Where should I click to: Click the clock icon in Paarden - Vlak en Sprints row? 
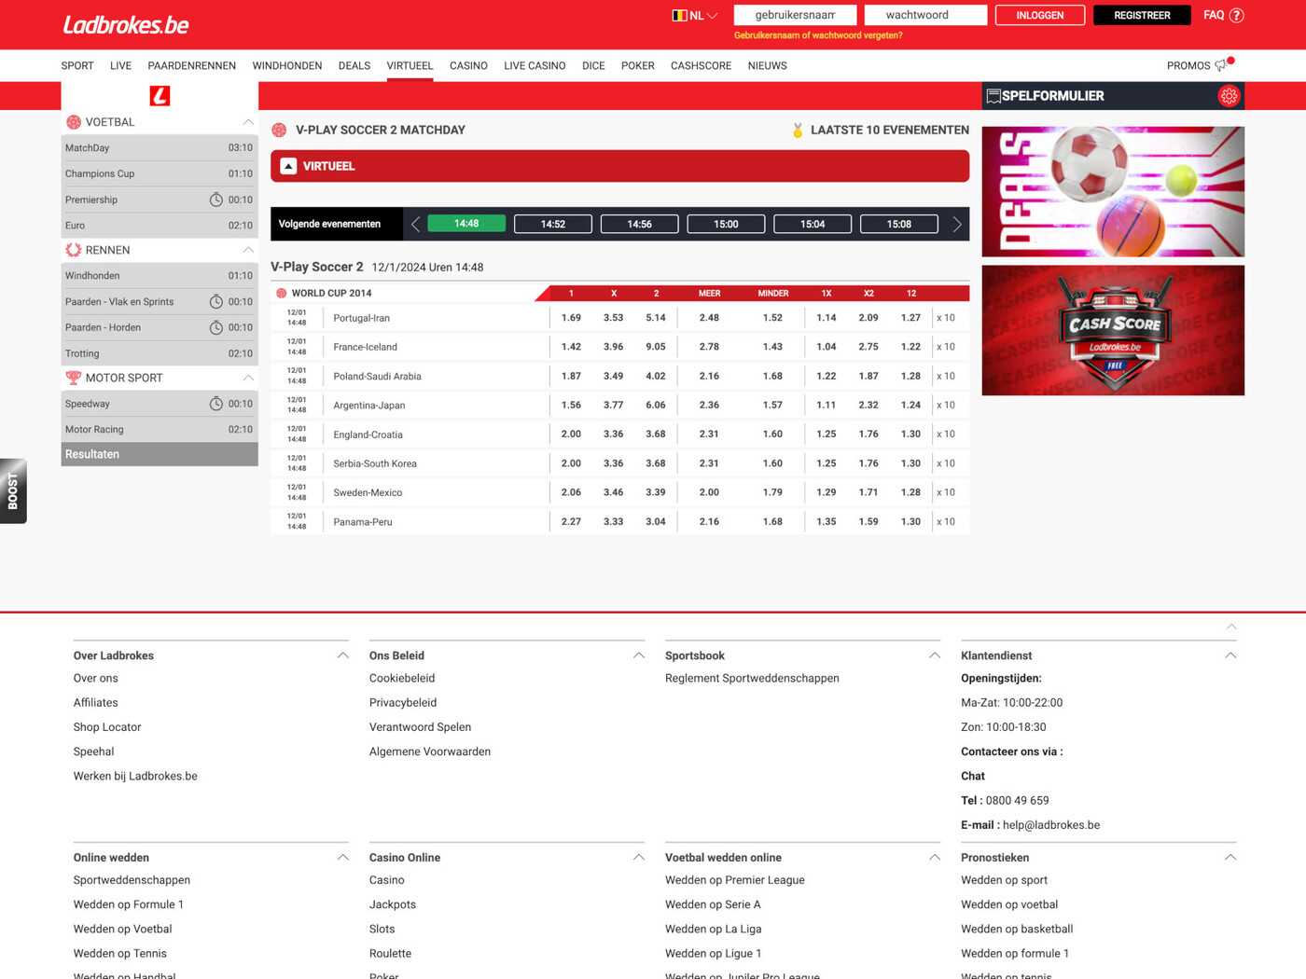point(215,301)
